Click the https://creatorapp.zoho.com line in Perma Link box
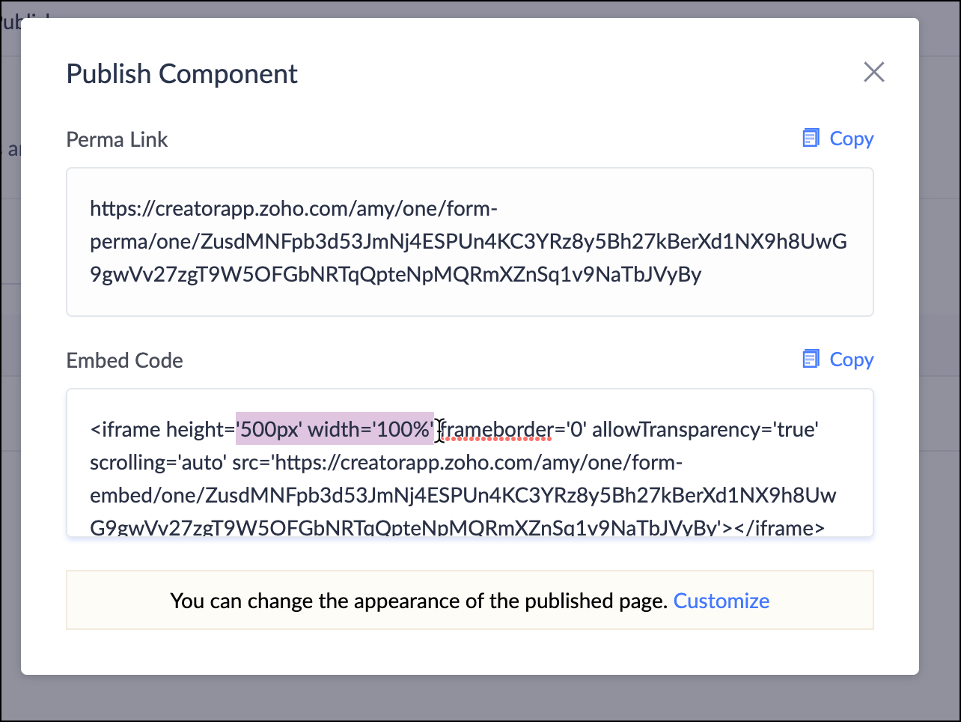Screen dimensions: 961x722 click(293, 208)
